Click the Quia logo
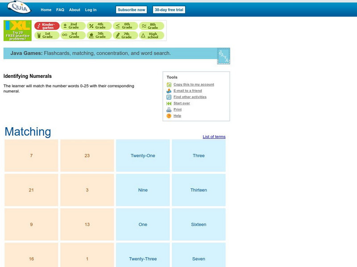 19,8
